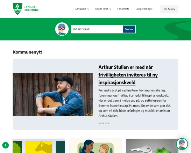Open the house keys photo news card

pyautogui.click(x=152, y=146)
